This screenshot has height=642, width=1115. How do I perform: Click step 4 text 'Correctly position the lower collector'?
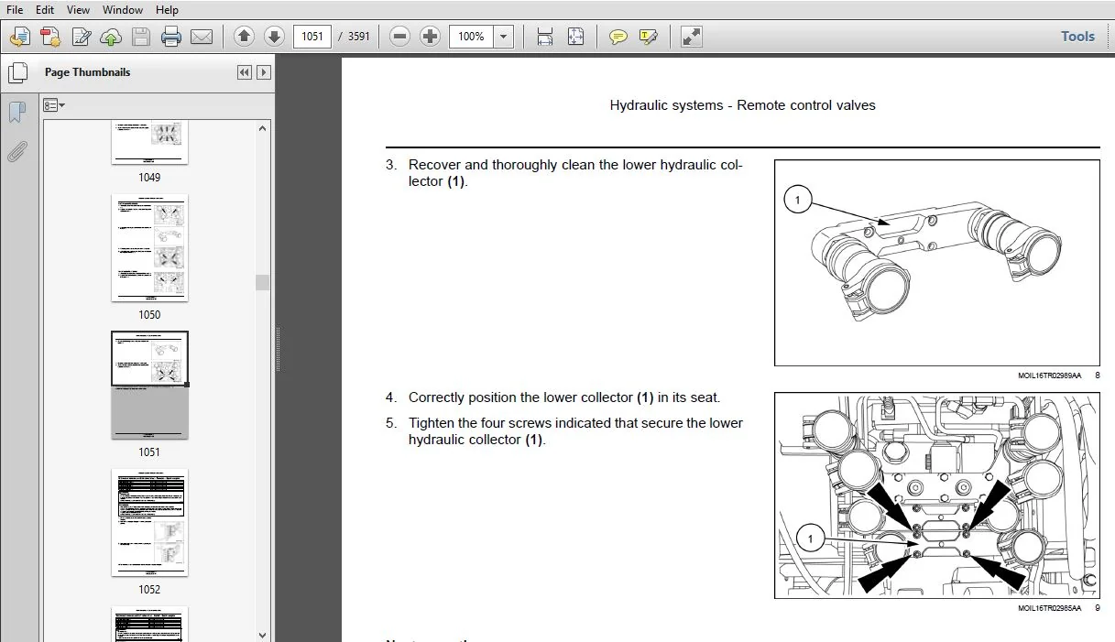pyautogui.click(x=521, y=397)
